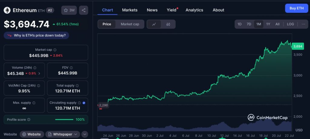
Task: Open Volume details chevron arrow
Action: 39,74
